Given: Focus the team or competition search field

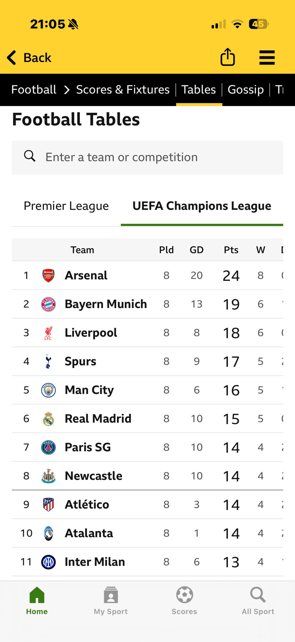Looking at the screenshot, I should click(148, 157).
